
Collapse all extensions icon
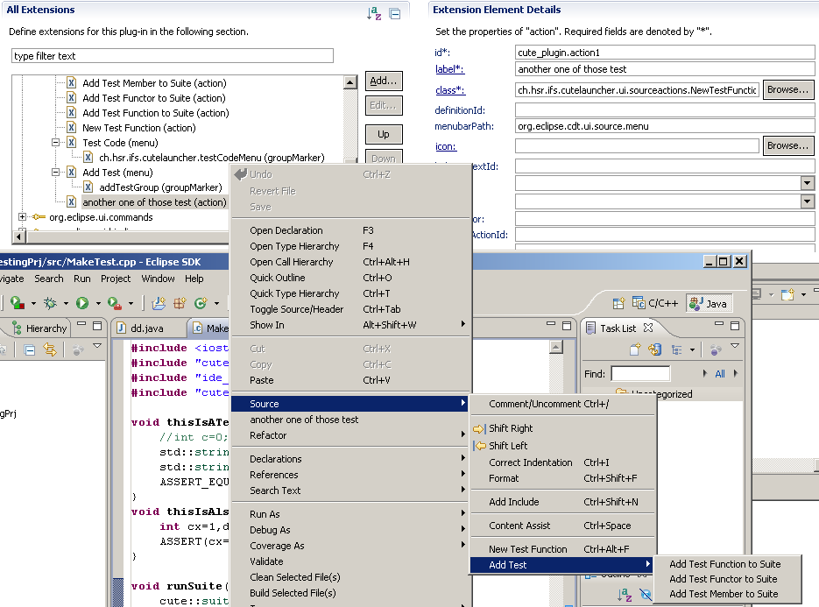(x=395, y=14)
